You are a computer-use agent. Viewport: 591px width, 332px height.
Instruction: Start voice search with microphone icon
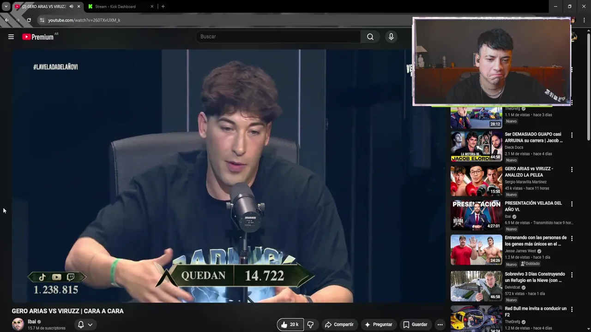coord(391,37)
